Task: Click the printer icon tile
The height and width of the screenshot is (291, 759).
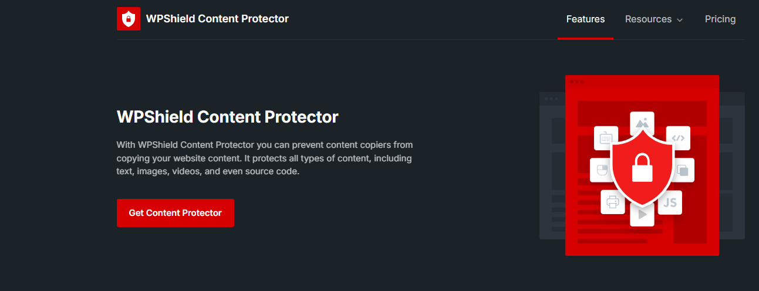Action: coord(613,202)
